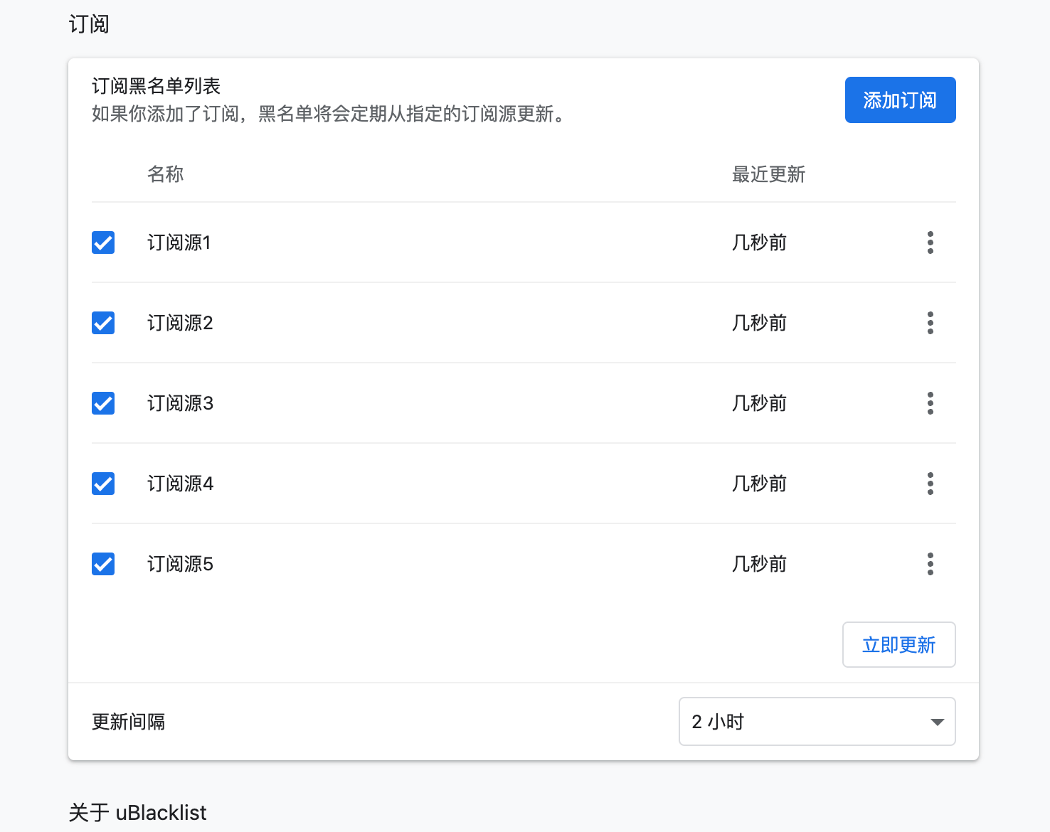This screenshot has width=1050, height=832.
Task: Uncheck 订阅源4 in the list
Action: 102,484
